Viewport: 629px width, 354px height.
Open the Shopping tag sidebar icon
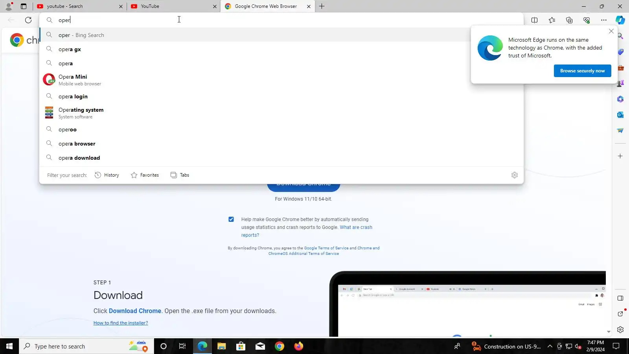coord(620,52)
